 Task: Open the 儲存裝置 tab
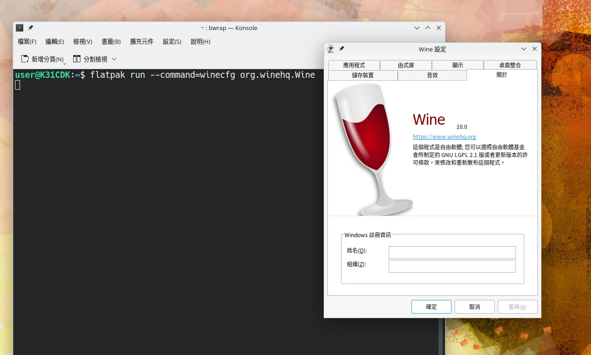362,75
